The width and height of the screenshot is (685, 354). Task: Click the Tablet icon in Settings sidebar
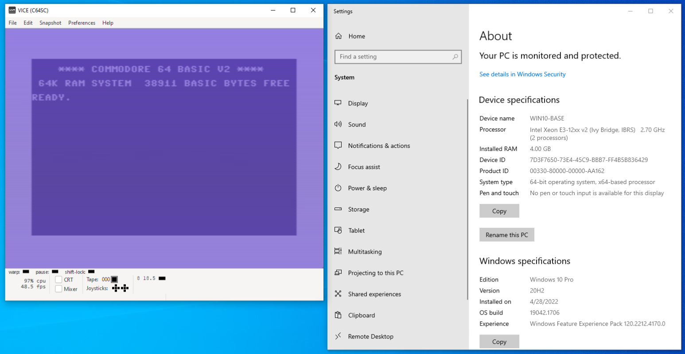pos(338,230)
